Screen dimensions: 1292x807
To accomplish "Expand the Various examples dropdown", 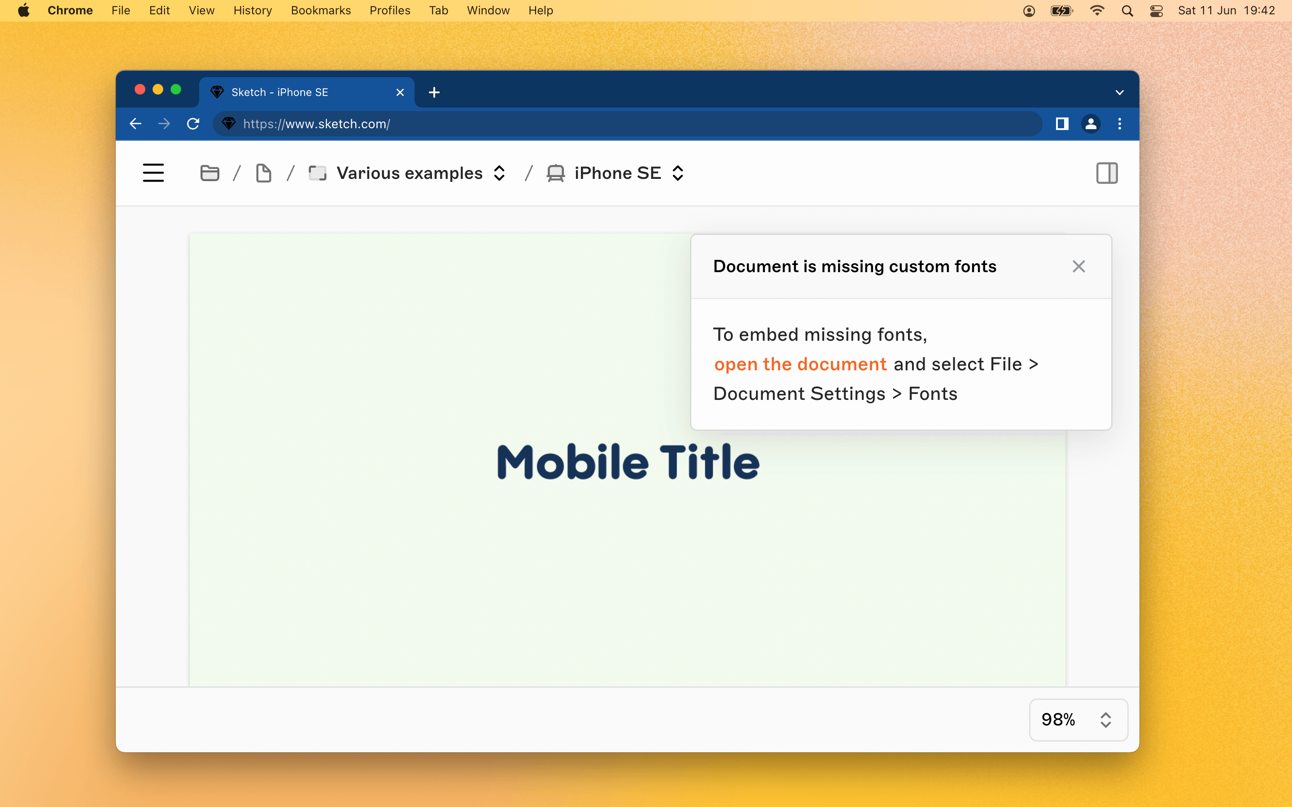I will coord(499,173).
